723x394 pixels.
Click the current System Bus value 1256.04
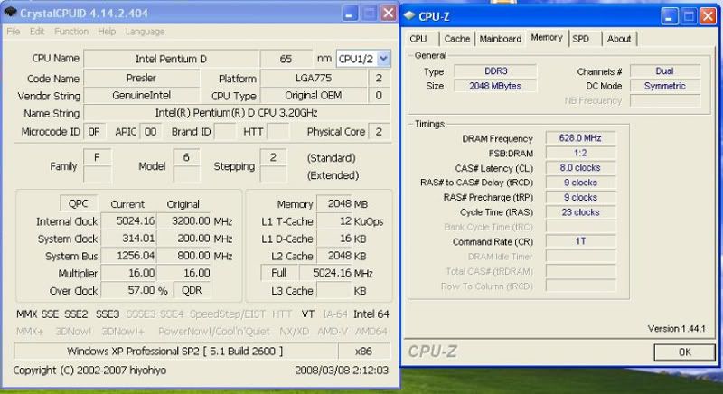(128, 256)
